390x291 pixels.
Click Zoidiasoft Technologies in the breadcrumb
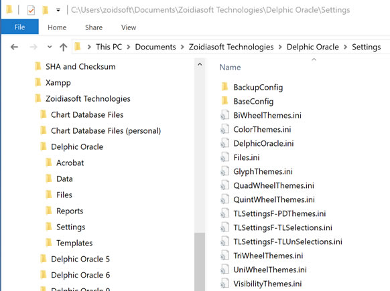click(231, 47)
